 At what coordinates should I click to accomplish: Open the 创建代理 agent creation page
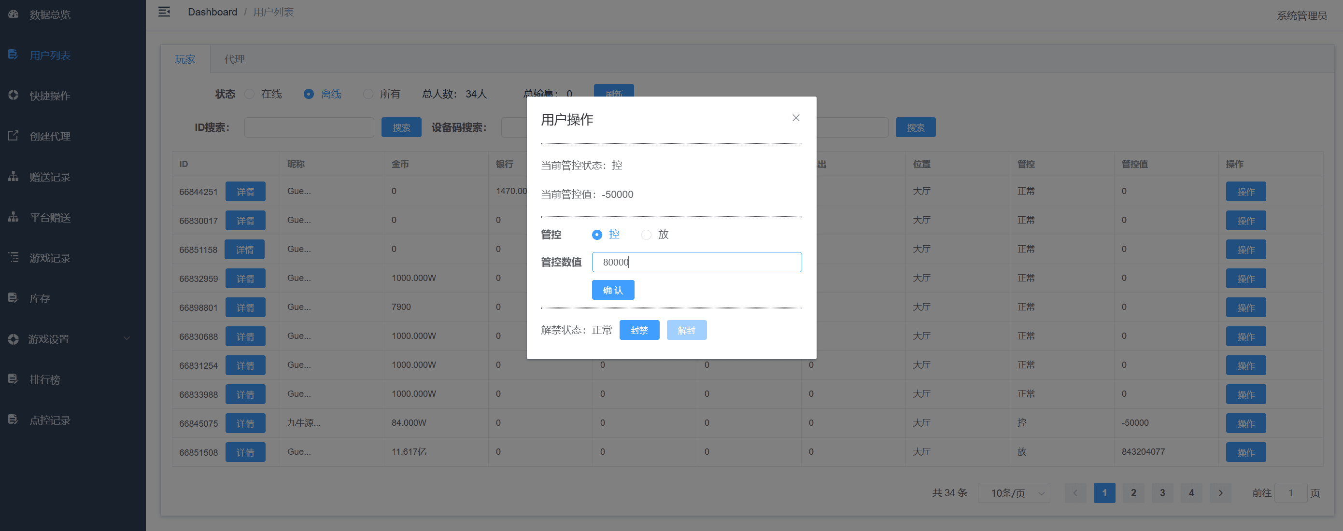click(50, 136)
